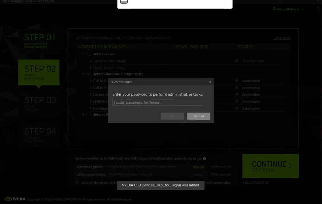
Task: Expand the NVIDIA C… row in Runtime Components
Action: 91,101
